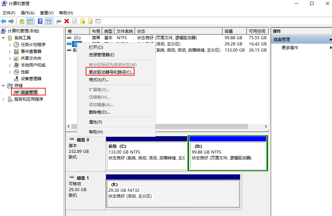This screenshot has width=332, height=216.
Task: Click the red X delete volume icon
Action: pos(67,21)
